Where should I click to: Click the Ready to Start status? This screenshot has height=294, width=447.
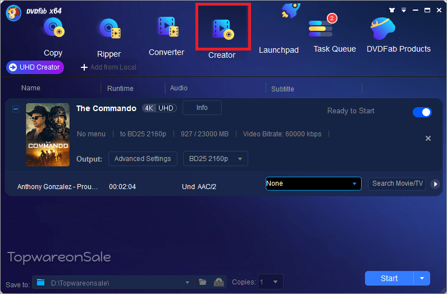350,111
